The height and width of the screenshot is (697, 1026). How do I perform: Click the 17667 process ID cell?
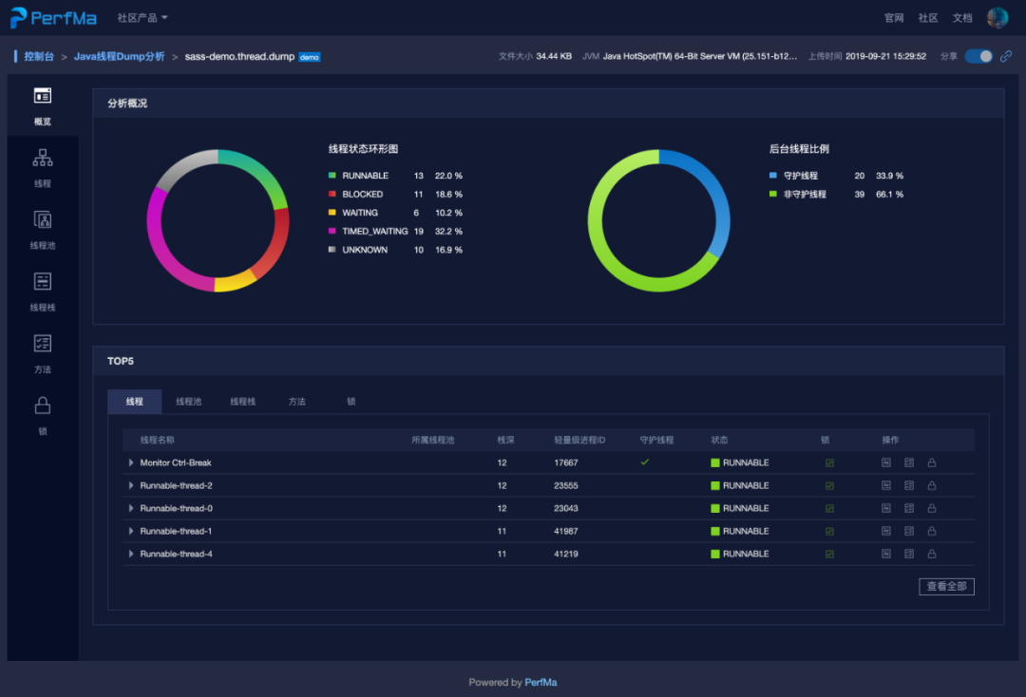(x=566, y=462)
